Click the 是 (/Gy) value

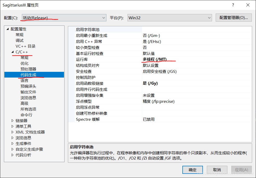pyautogui.click(x=150, y=84)
